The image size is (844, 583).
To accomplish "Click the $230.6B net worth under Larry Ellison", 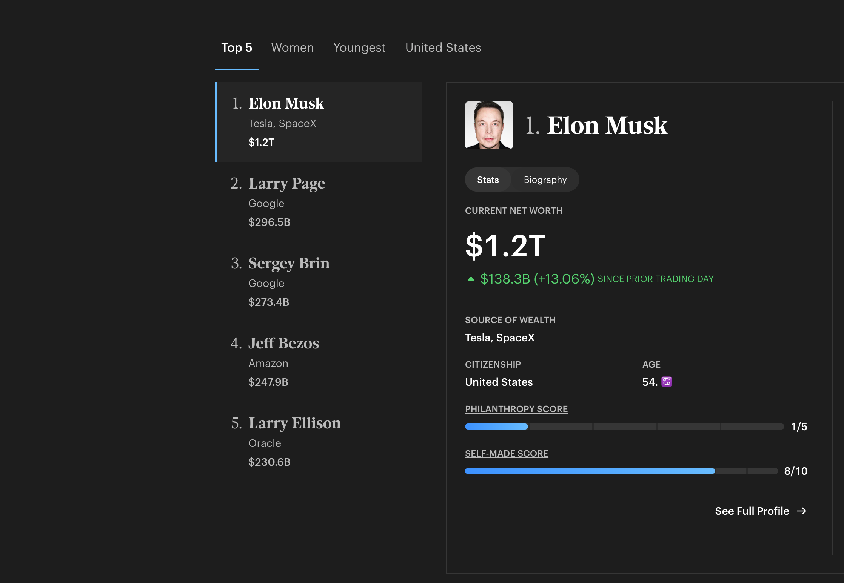I will 269,462.
